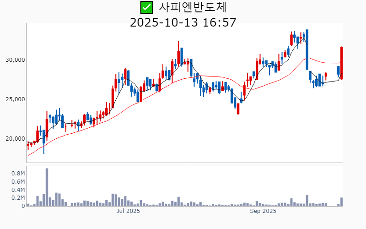
Task: Click the tall red candle at the July price peak
Action: [178, 57]
